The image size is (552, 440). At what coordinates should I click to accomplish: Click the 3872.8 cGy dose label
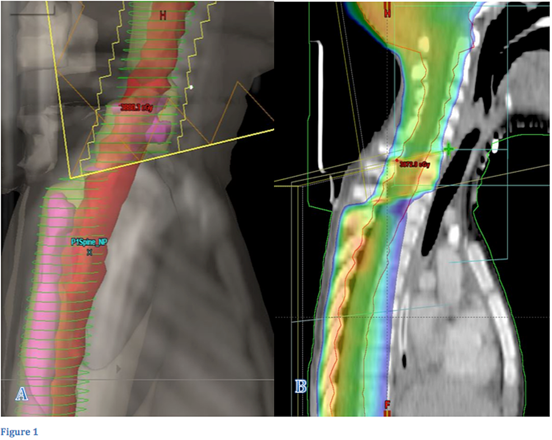(x=415, y=165)
